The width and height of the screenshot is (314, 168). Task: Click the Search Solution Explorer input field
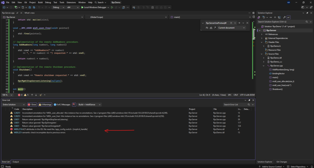(x=281, y=22)
